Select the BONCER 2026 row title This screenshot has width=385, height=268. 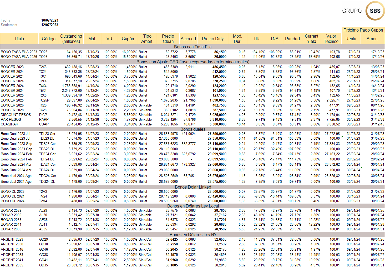pos(12,105)
